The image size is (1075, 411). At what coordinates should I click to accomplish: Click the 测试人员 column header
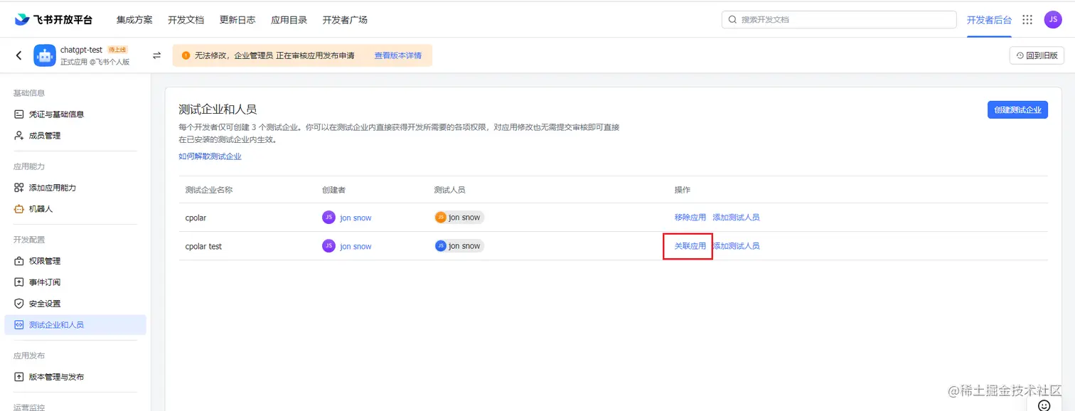[x=449, y=190]
